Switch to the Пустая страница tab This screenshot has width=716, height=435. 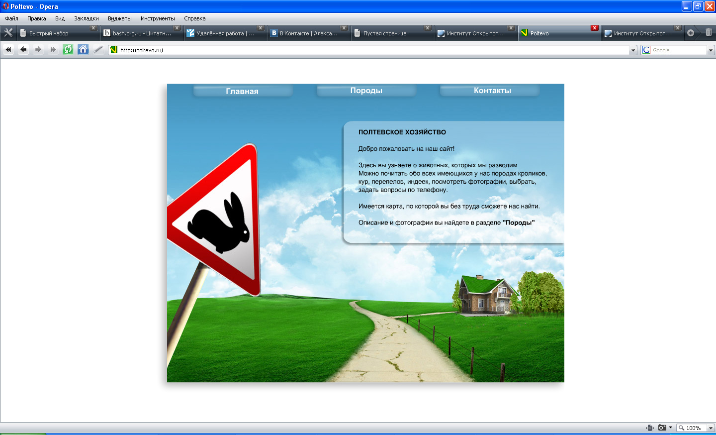pos(392,33)
